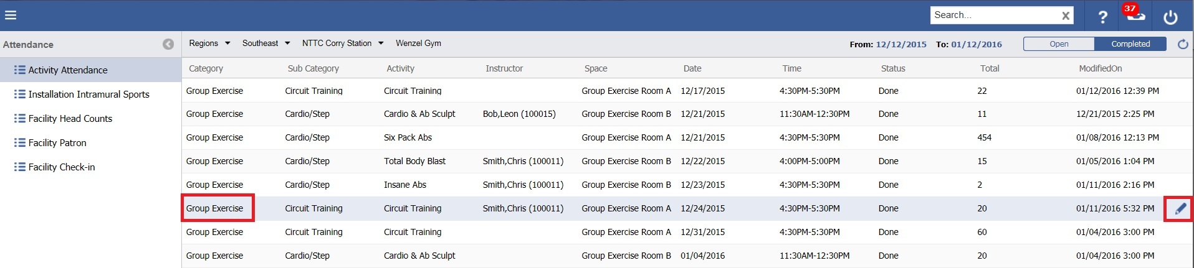Open the help question mark
1194x268 pixels.
(x=1102, y=17)
